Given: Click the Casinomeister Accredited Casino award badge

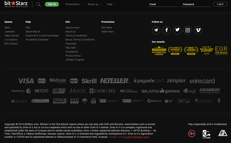Looking at the screenshot, I should pyautogui.click(x=159, y=51).
